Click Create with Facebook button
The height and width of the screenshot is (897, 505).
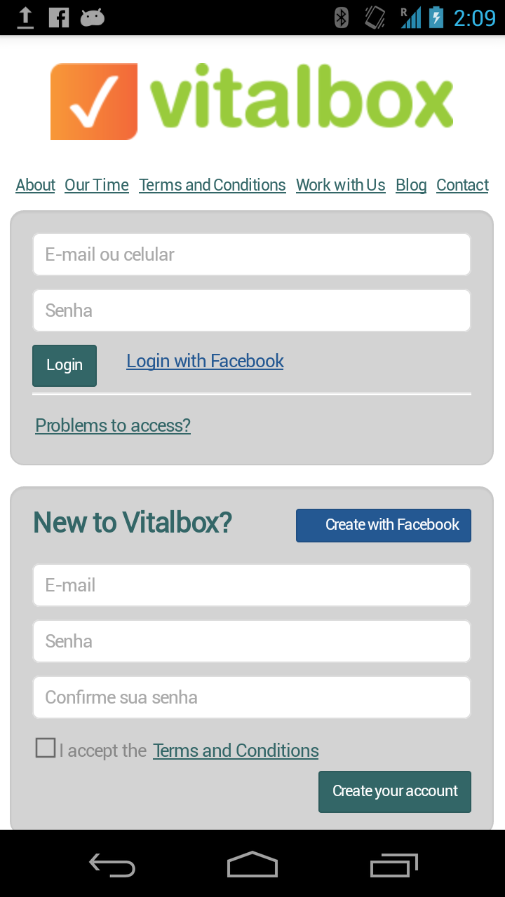(x=384, y=525)
